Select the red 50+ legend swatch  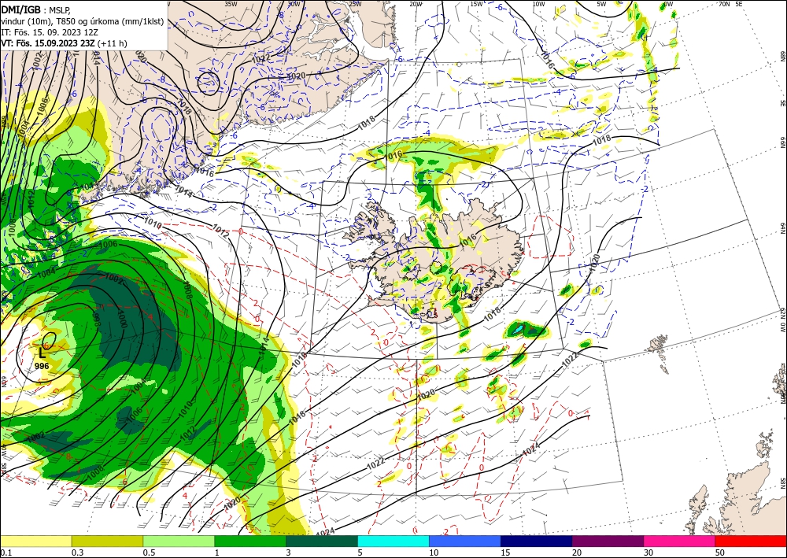tap(751, 541)
